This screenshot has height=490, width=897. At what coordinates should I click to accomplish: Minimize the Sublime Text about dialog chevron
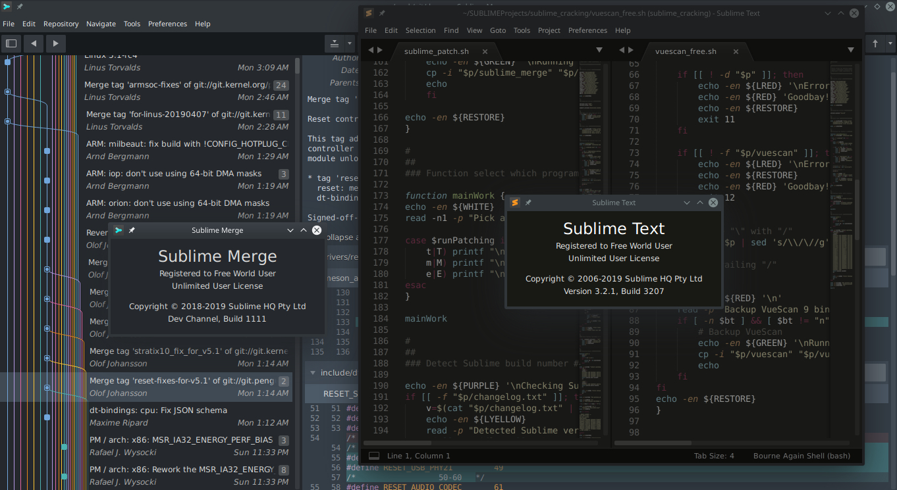tap(687, 203)
